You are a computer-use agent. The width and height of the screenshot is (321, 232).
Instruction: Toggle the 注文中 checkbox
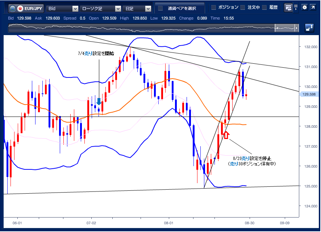243,7
